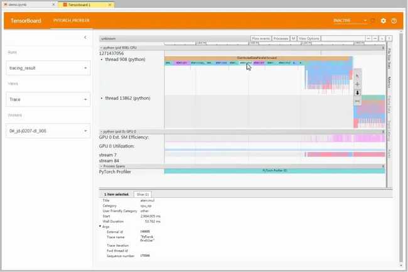Collapse the left sidebar with the chevron
Viewport: 408px width, 272px height.
85,38
